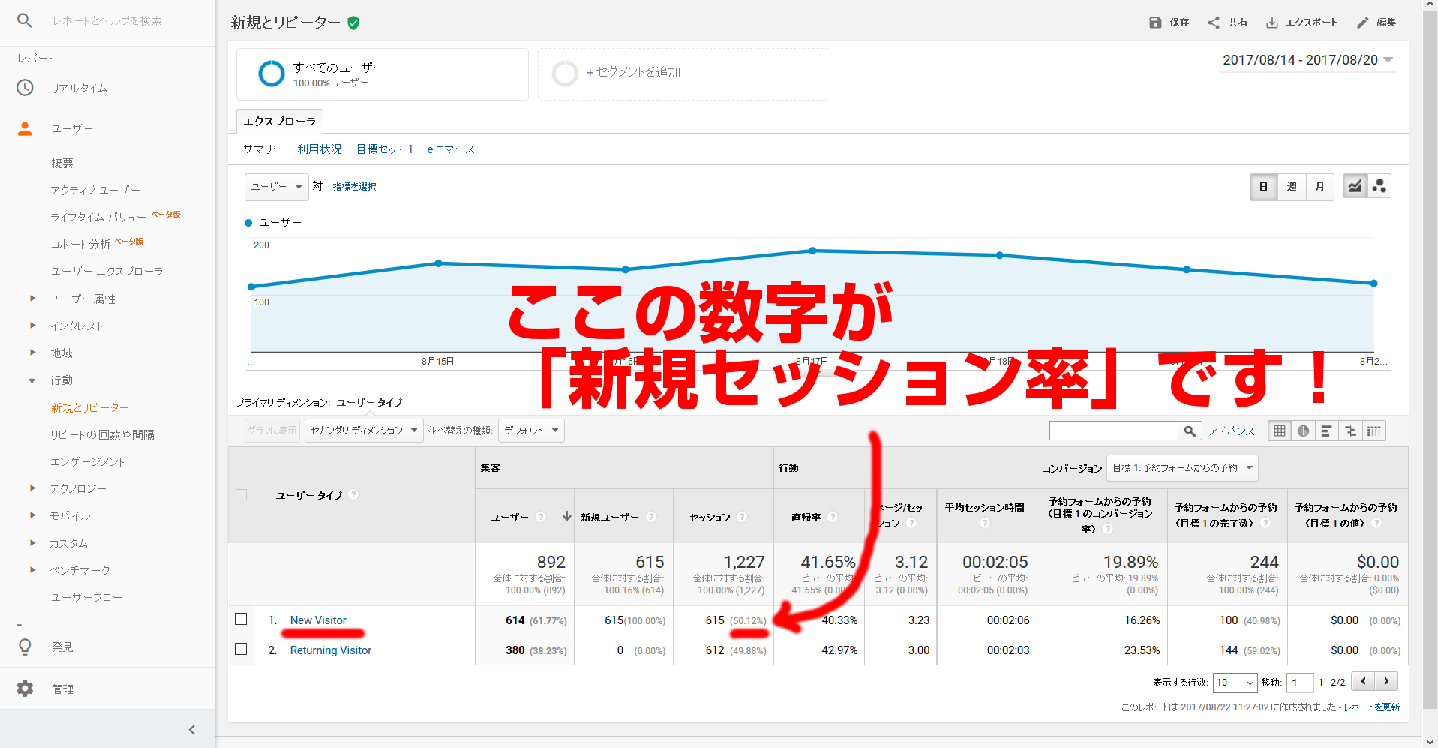Click the 移動 page number field
Screen dimensions: 1438x748
[x=1300, y=683]
